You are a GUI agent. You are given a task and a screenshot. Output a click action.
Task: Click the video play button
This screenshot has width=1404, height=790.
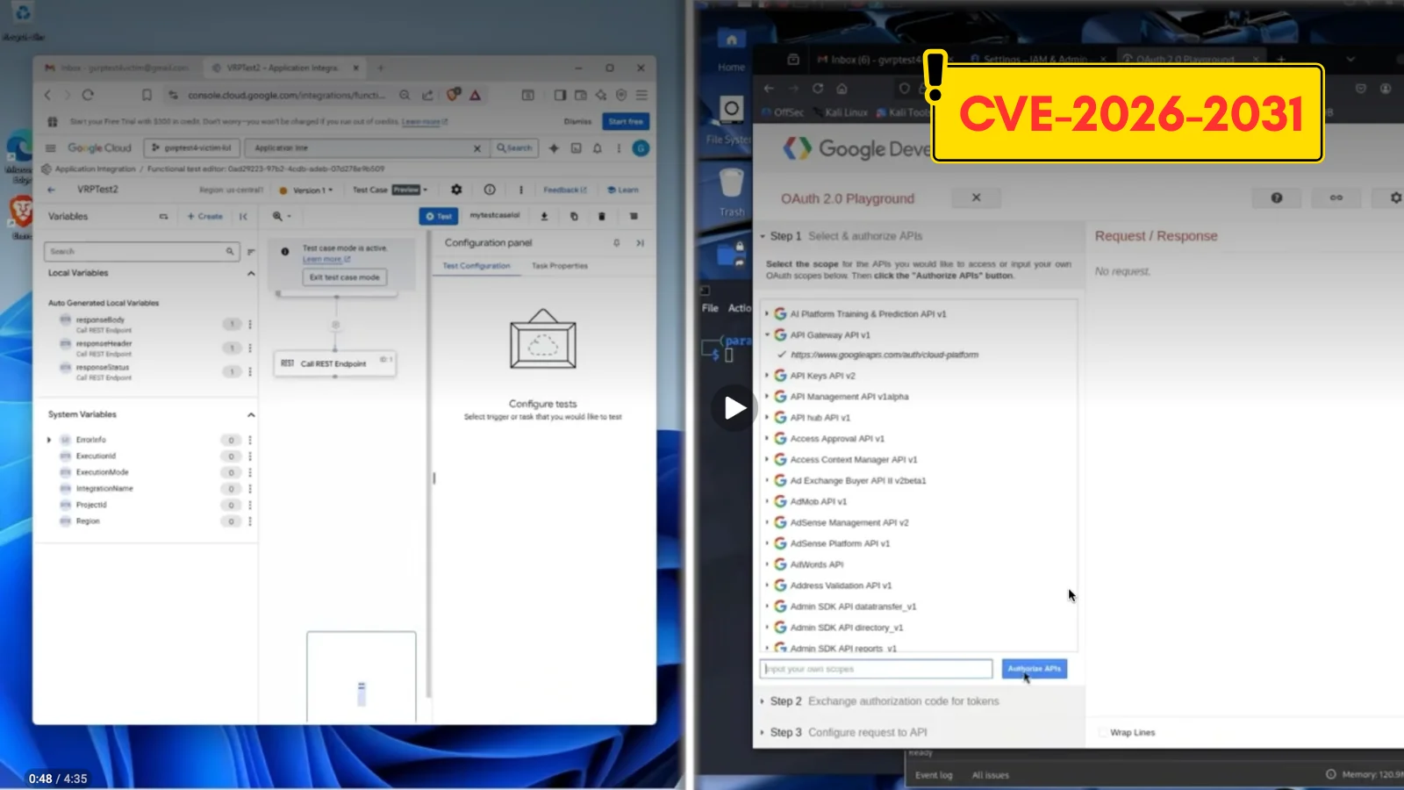734,408
